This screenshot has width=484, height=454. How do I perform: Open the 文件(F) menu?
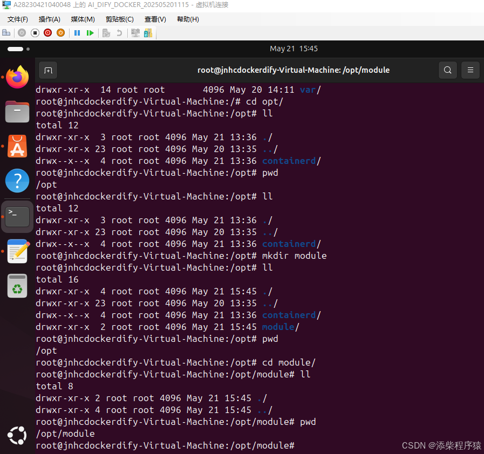click(18, 19)
